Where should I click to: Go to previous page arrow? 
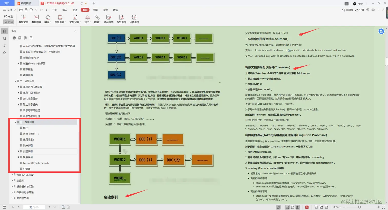tap(18, 207)
